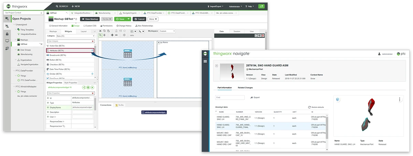Select the Breadcrumb (BETA) widget
Image resolution: width=413 pixels, height=156 pixels.
[x=70, y=55]
